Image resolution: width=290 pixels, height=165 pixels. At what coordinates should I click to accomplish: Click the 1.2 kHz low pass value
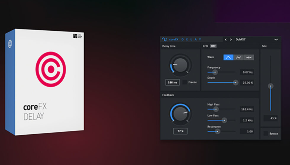(x=247, y=120)
